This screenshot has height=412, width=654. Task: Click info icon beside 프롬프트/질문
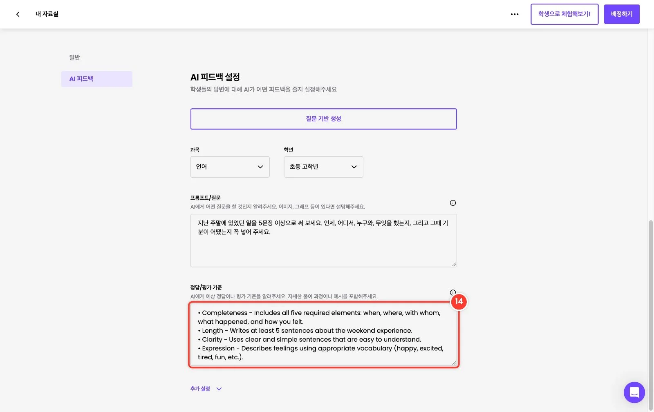click(x=453, y=203)
